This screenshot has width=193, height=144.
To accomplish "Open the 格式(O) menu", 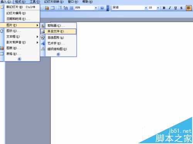I will (20, 2).
